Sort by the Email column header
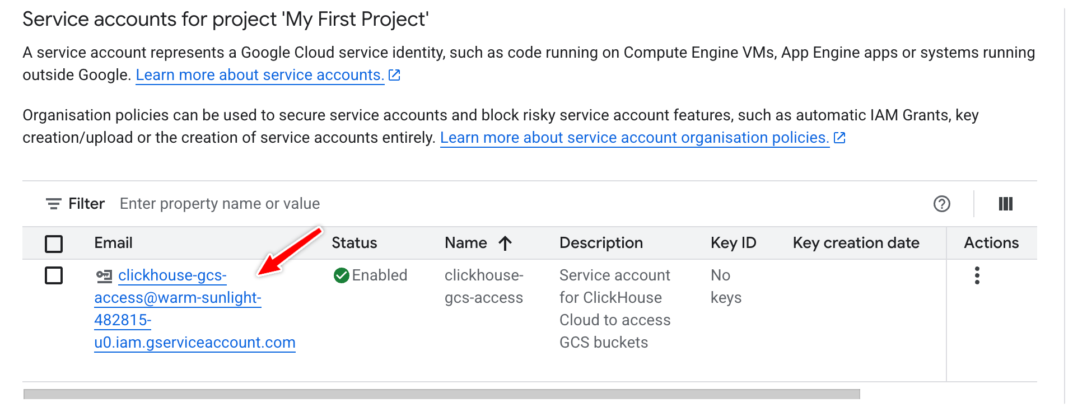This screenshot has height=412, width=1073. (113, 243)
